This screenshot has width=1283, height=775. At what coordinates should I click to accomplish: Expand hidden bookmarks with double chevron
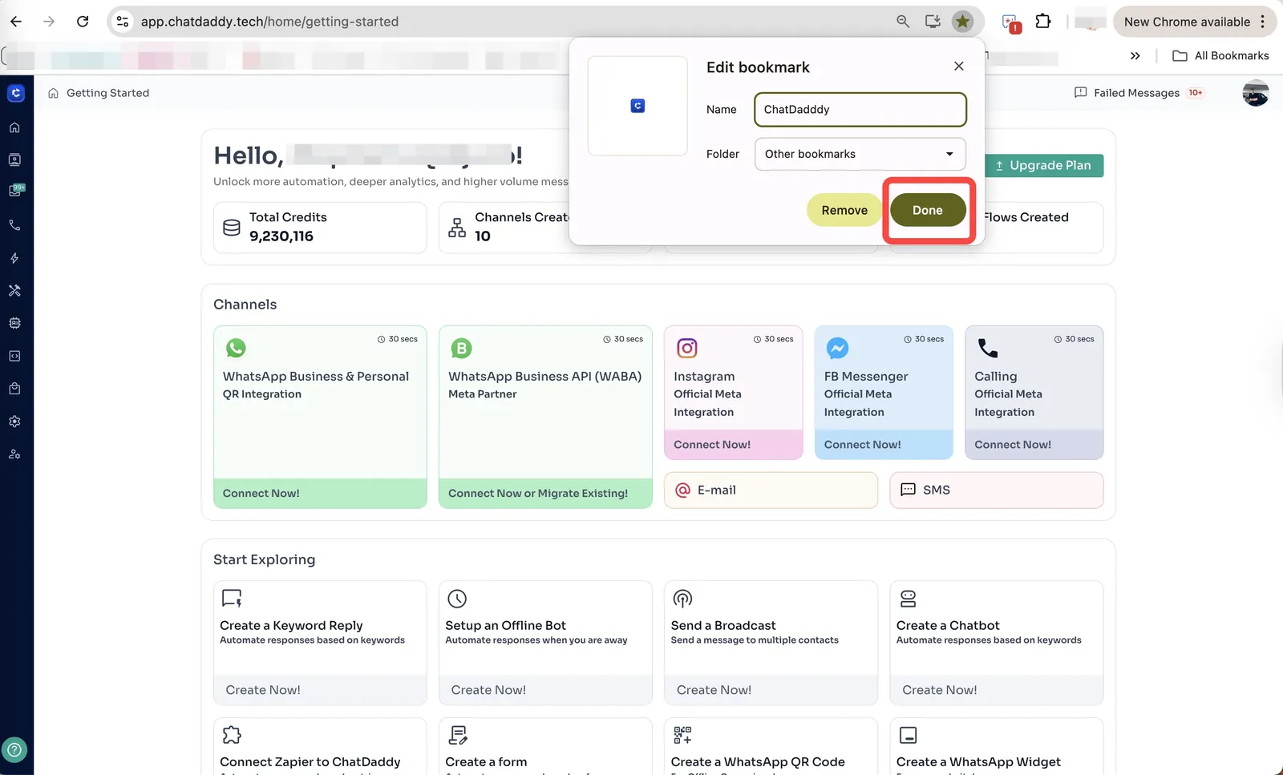coord(1135,56)
